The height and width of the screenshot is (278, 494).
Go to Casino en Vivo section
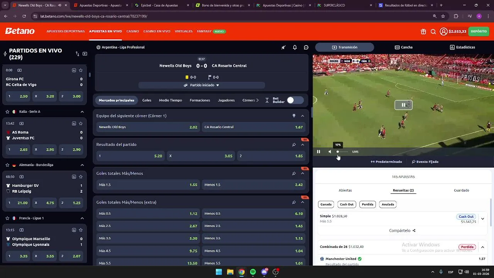click(x=157, y=31)
